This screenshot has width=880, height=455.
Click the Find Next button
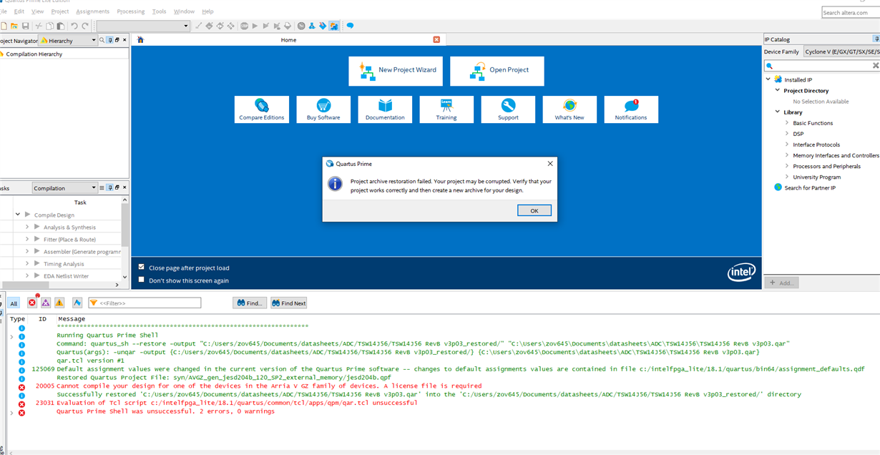coord(289,303)
